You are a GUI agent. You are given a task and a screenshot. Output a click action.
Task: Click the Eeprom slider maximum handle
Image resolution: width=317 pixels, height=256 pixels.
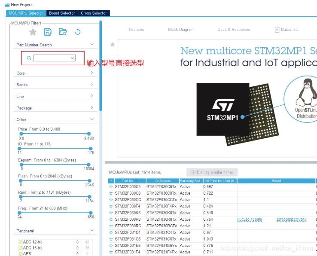pos(88,165)
